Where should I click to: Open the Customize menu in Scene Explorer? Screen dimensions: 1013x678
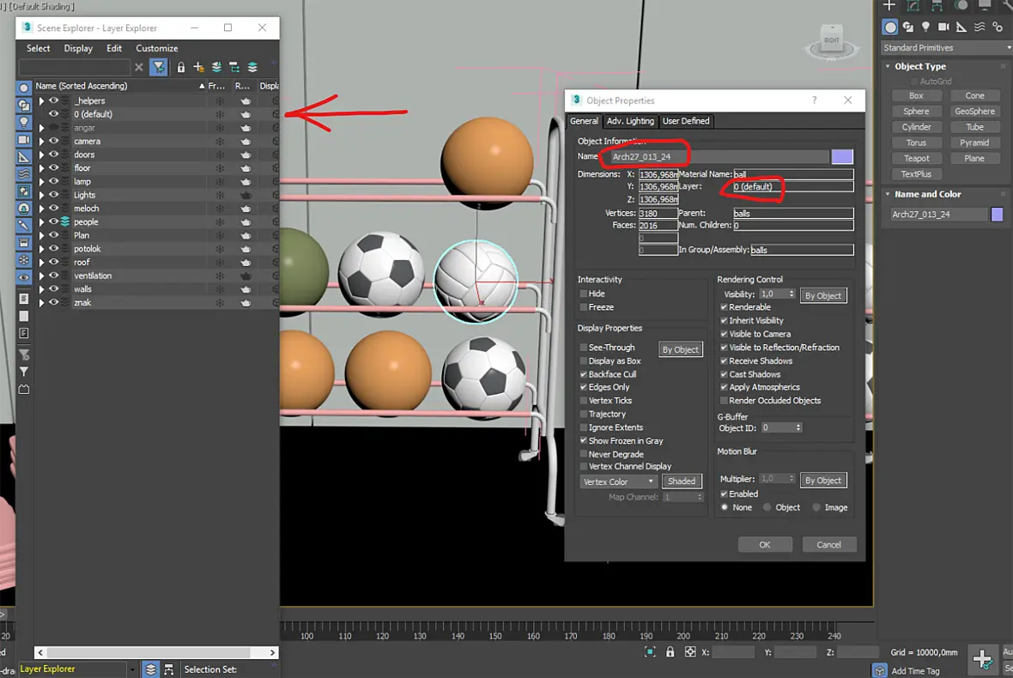pos(157,48)
